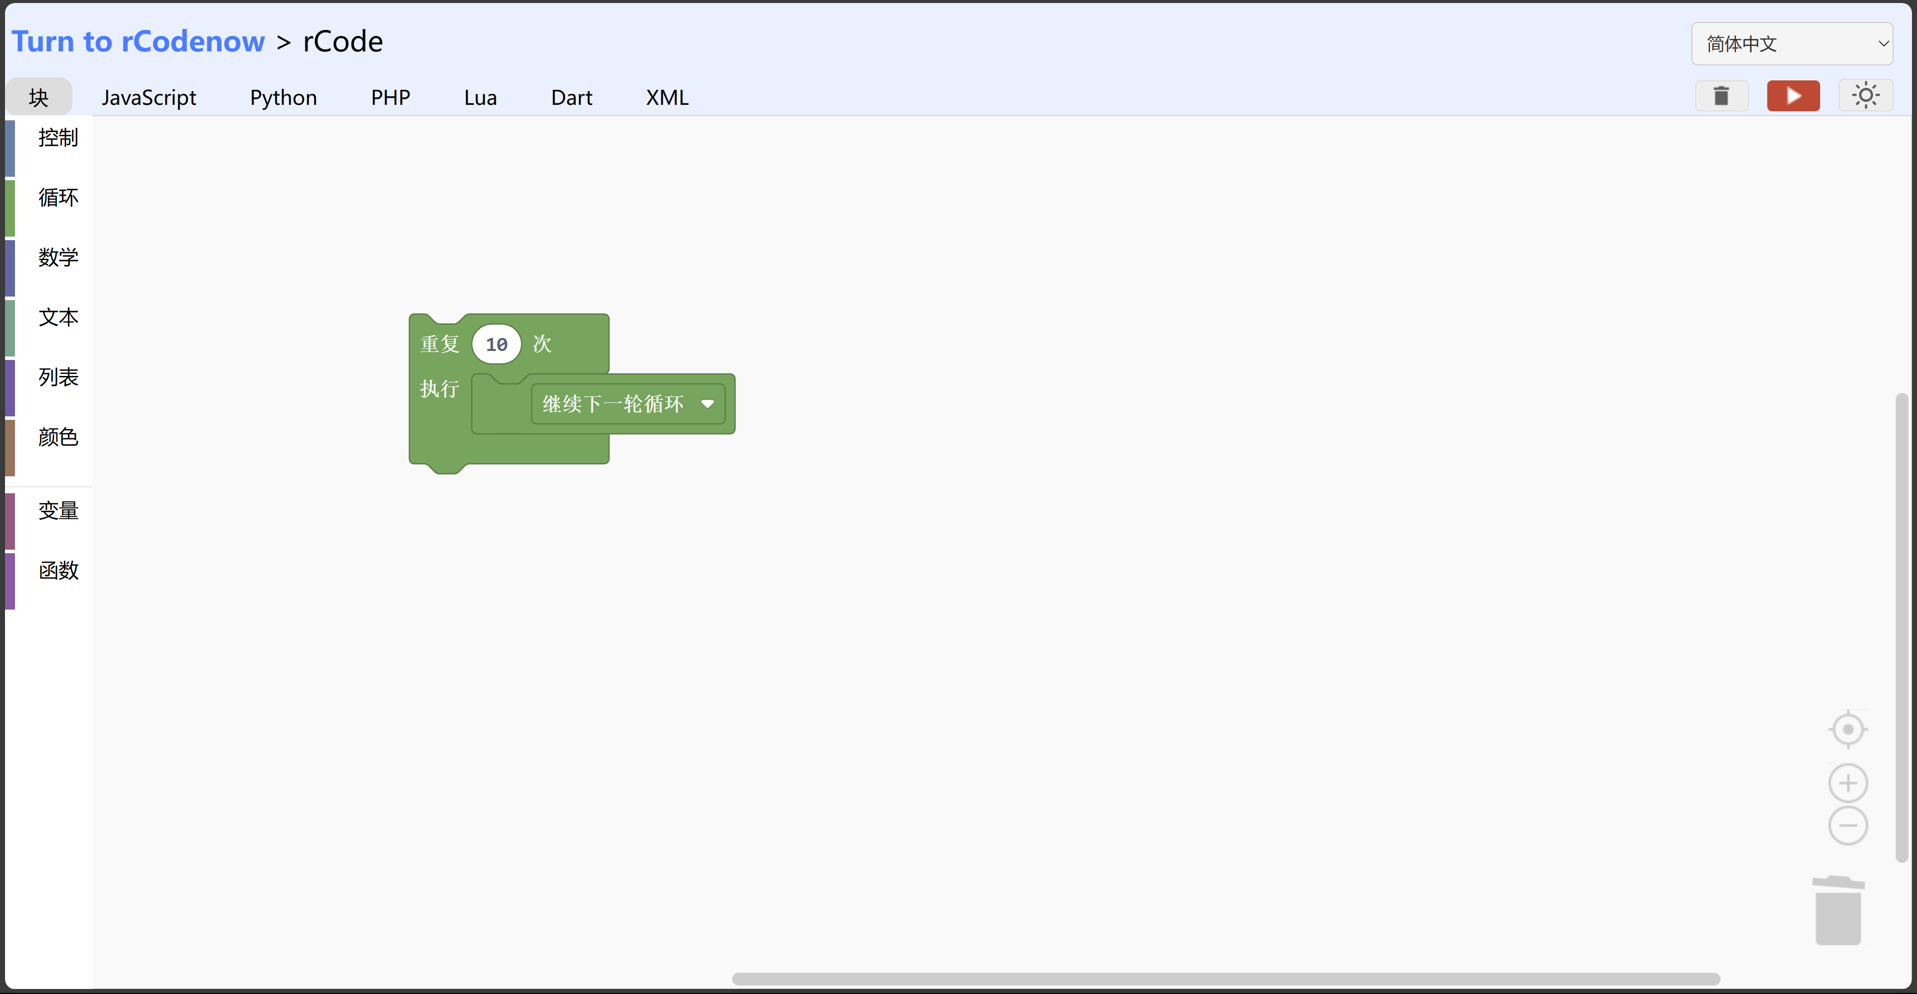Center the workspace with the locate icon
Image resolution: width=1917 pixels, height=994 pixels.
[1848, 729]
